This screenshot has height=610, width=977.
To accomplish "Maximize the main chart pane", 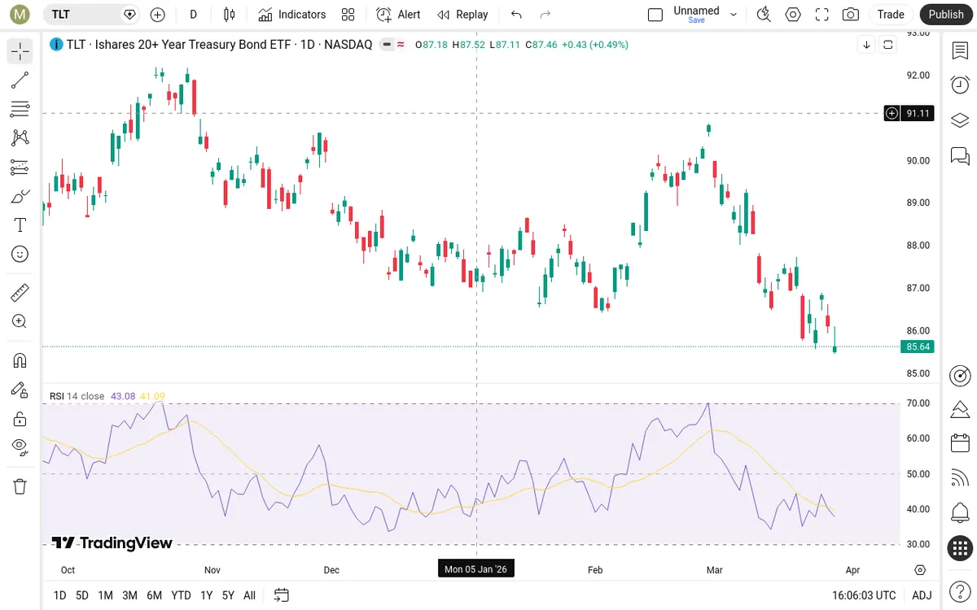I will (888, 45).
